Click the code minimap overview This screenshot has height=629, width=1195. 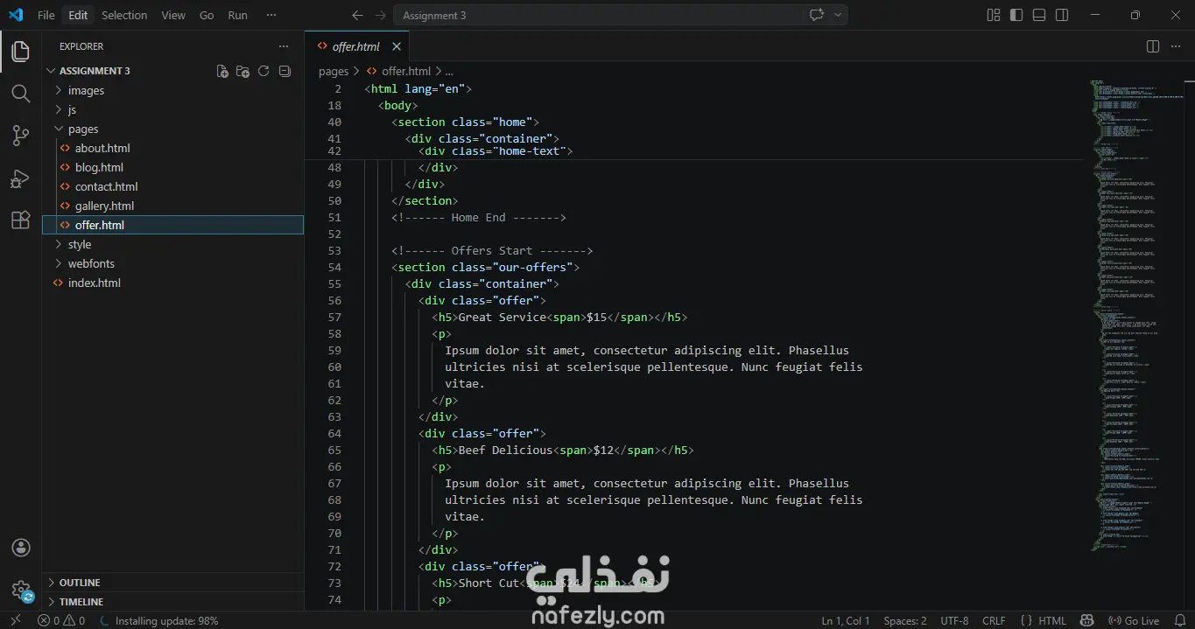click(x=1134, y=315)
